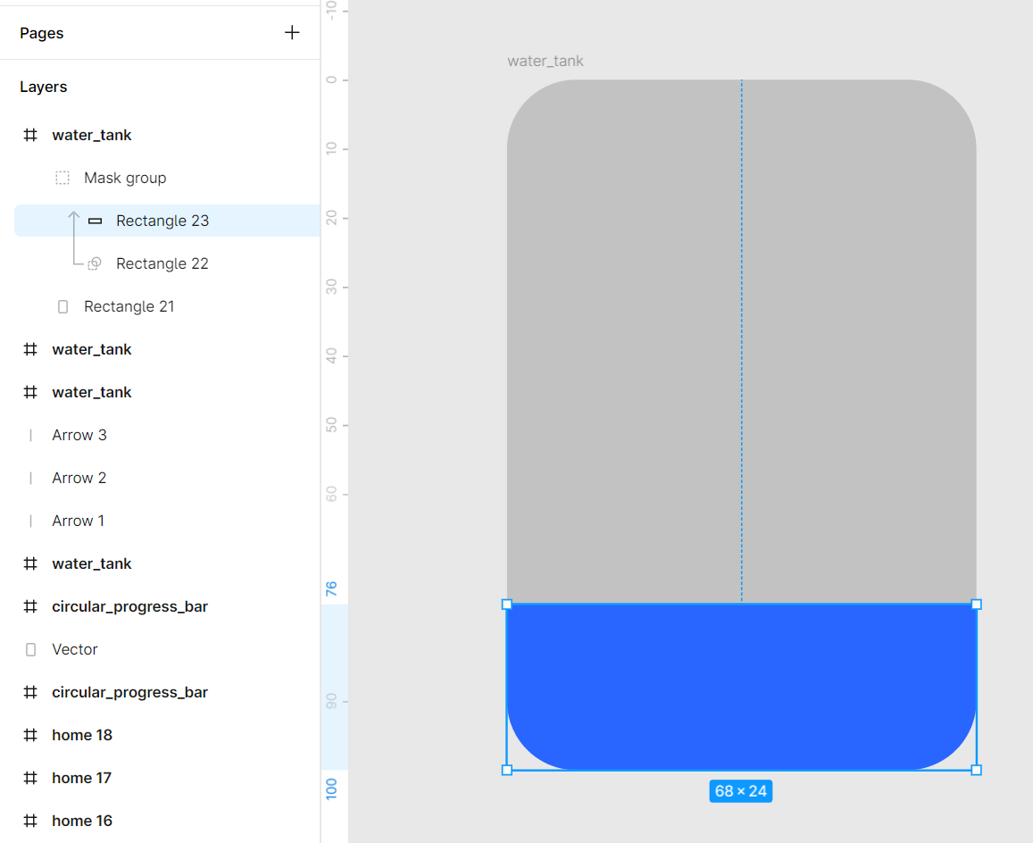The image size is (1033, 843).
Task: Click the icon beside Rectangle 21
Action: [62, 306]
